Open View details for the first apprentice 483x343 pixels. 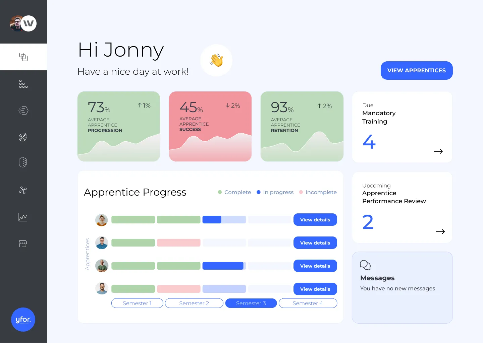[315, 219]
